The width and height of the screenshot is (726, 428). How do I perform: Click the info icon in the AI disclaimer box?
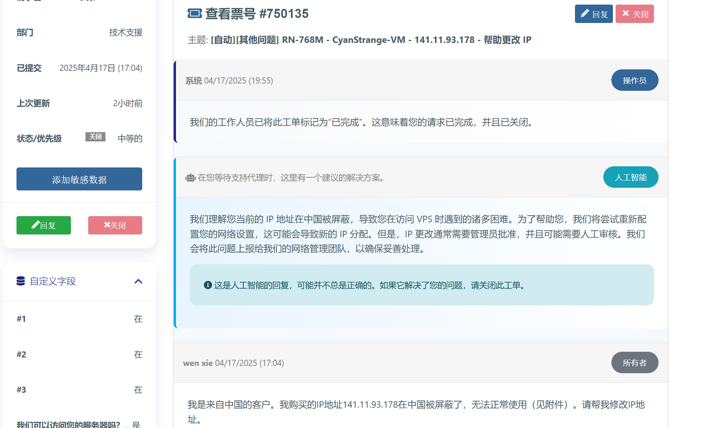(207, 285)
